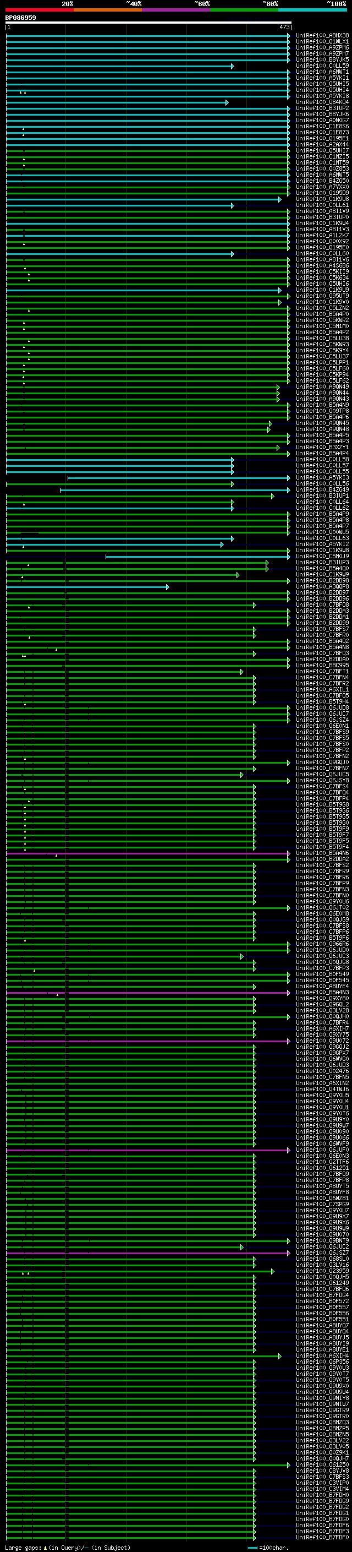Click the green ~80% identity legend segment
352x1552 pixels.
[244, 10]
